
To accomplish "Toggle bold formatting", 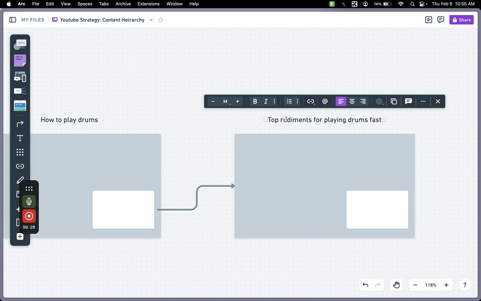I will click(255, 101).
